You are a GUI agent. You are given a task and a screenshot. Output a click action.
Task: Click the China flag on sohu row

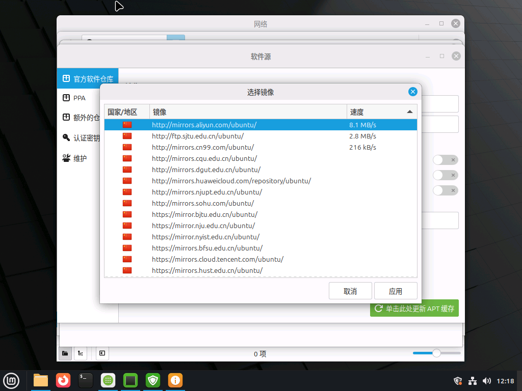tap(127, 203)
